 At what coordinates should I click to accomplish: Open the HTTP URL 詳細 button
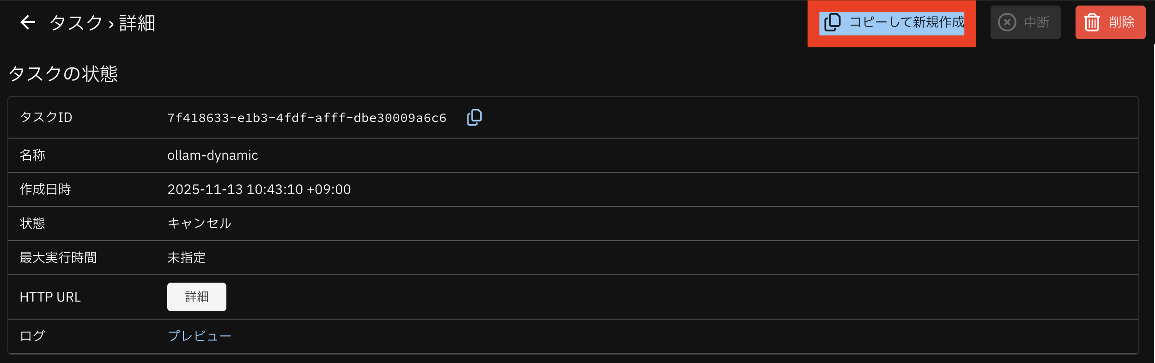(x=196, y=297)
